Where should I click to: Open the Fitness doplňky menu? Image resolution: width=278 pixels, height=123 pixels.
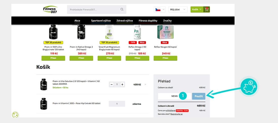(x=148, y=21)
